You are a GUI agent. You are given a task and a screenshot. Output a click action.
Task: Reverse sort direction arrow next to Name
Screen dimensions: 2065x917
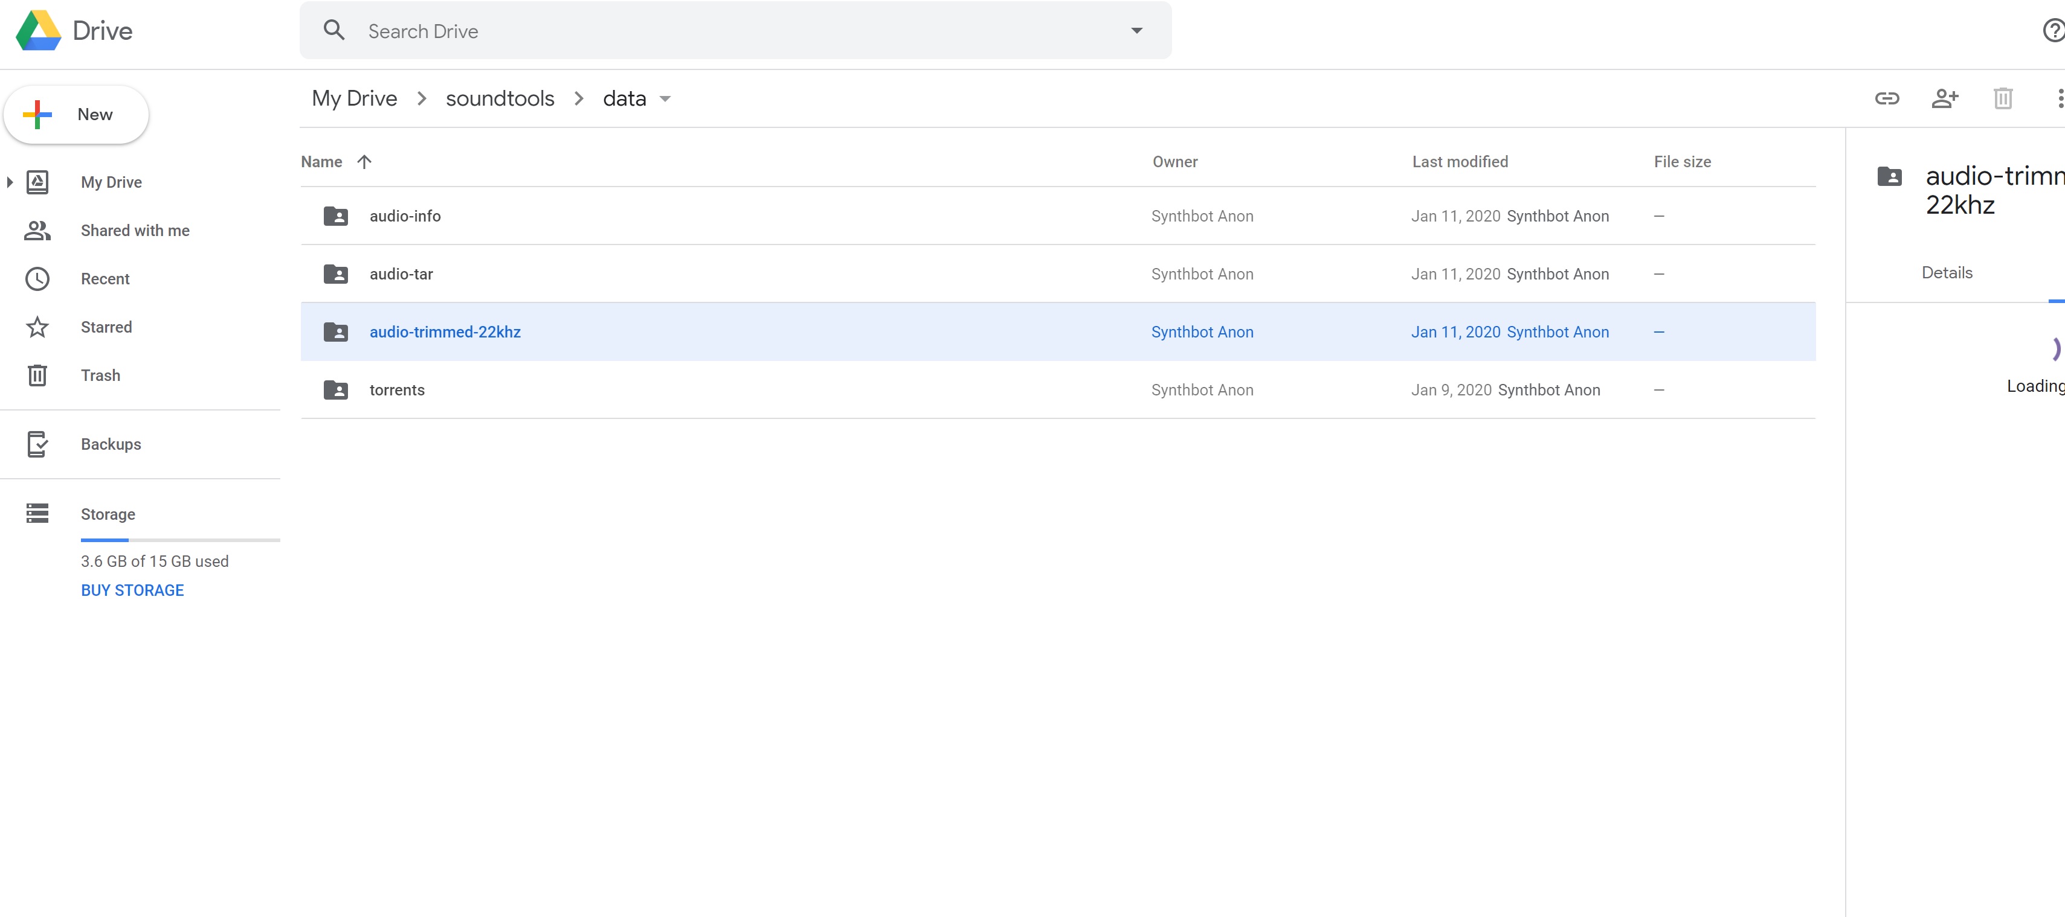[364, 162]
